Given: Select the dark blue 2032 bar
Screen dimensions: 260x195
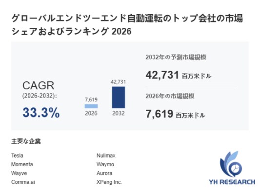Looking at the screenshot, I should pyautogui.click(x=119, y=97).
